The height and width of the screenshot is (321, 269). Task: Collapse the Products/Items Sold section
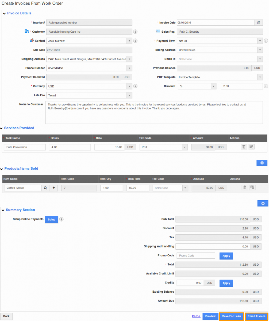(2, 169)
